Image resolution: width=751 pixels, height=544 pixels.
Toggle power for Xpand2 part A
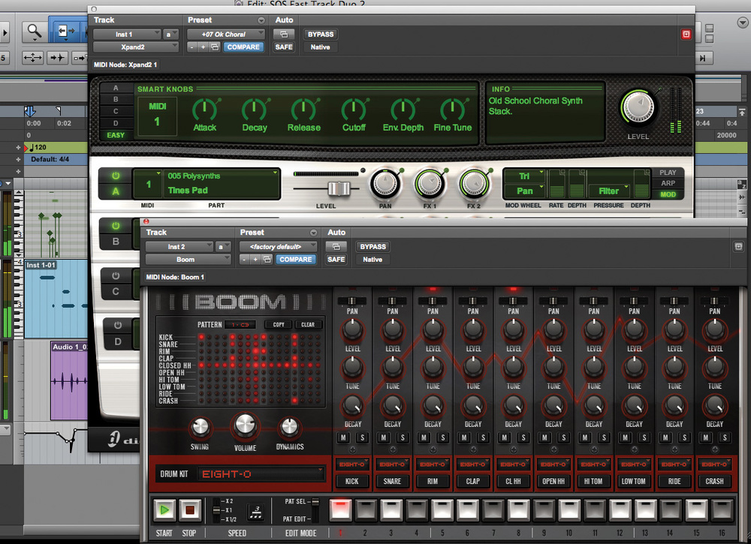[x=116, y=176]
